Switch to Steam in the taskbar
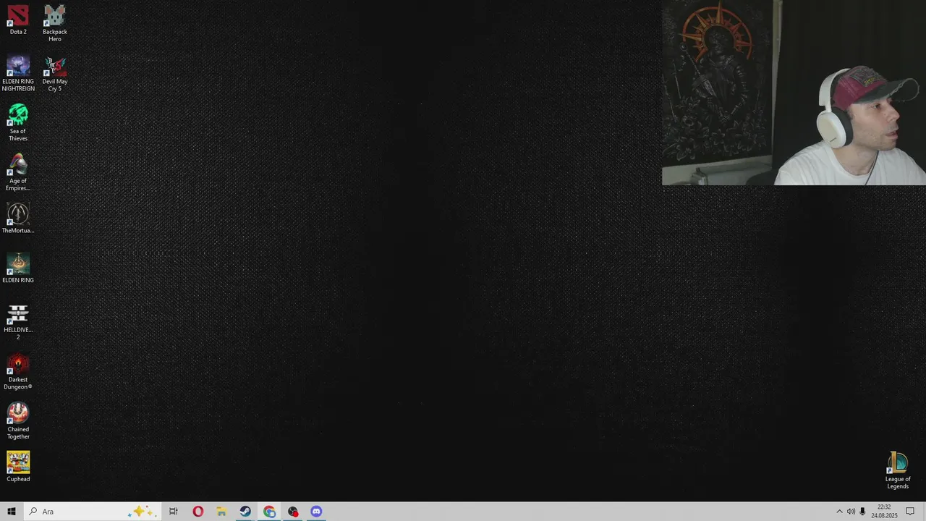926x521 pixels. pos(245,512)
